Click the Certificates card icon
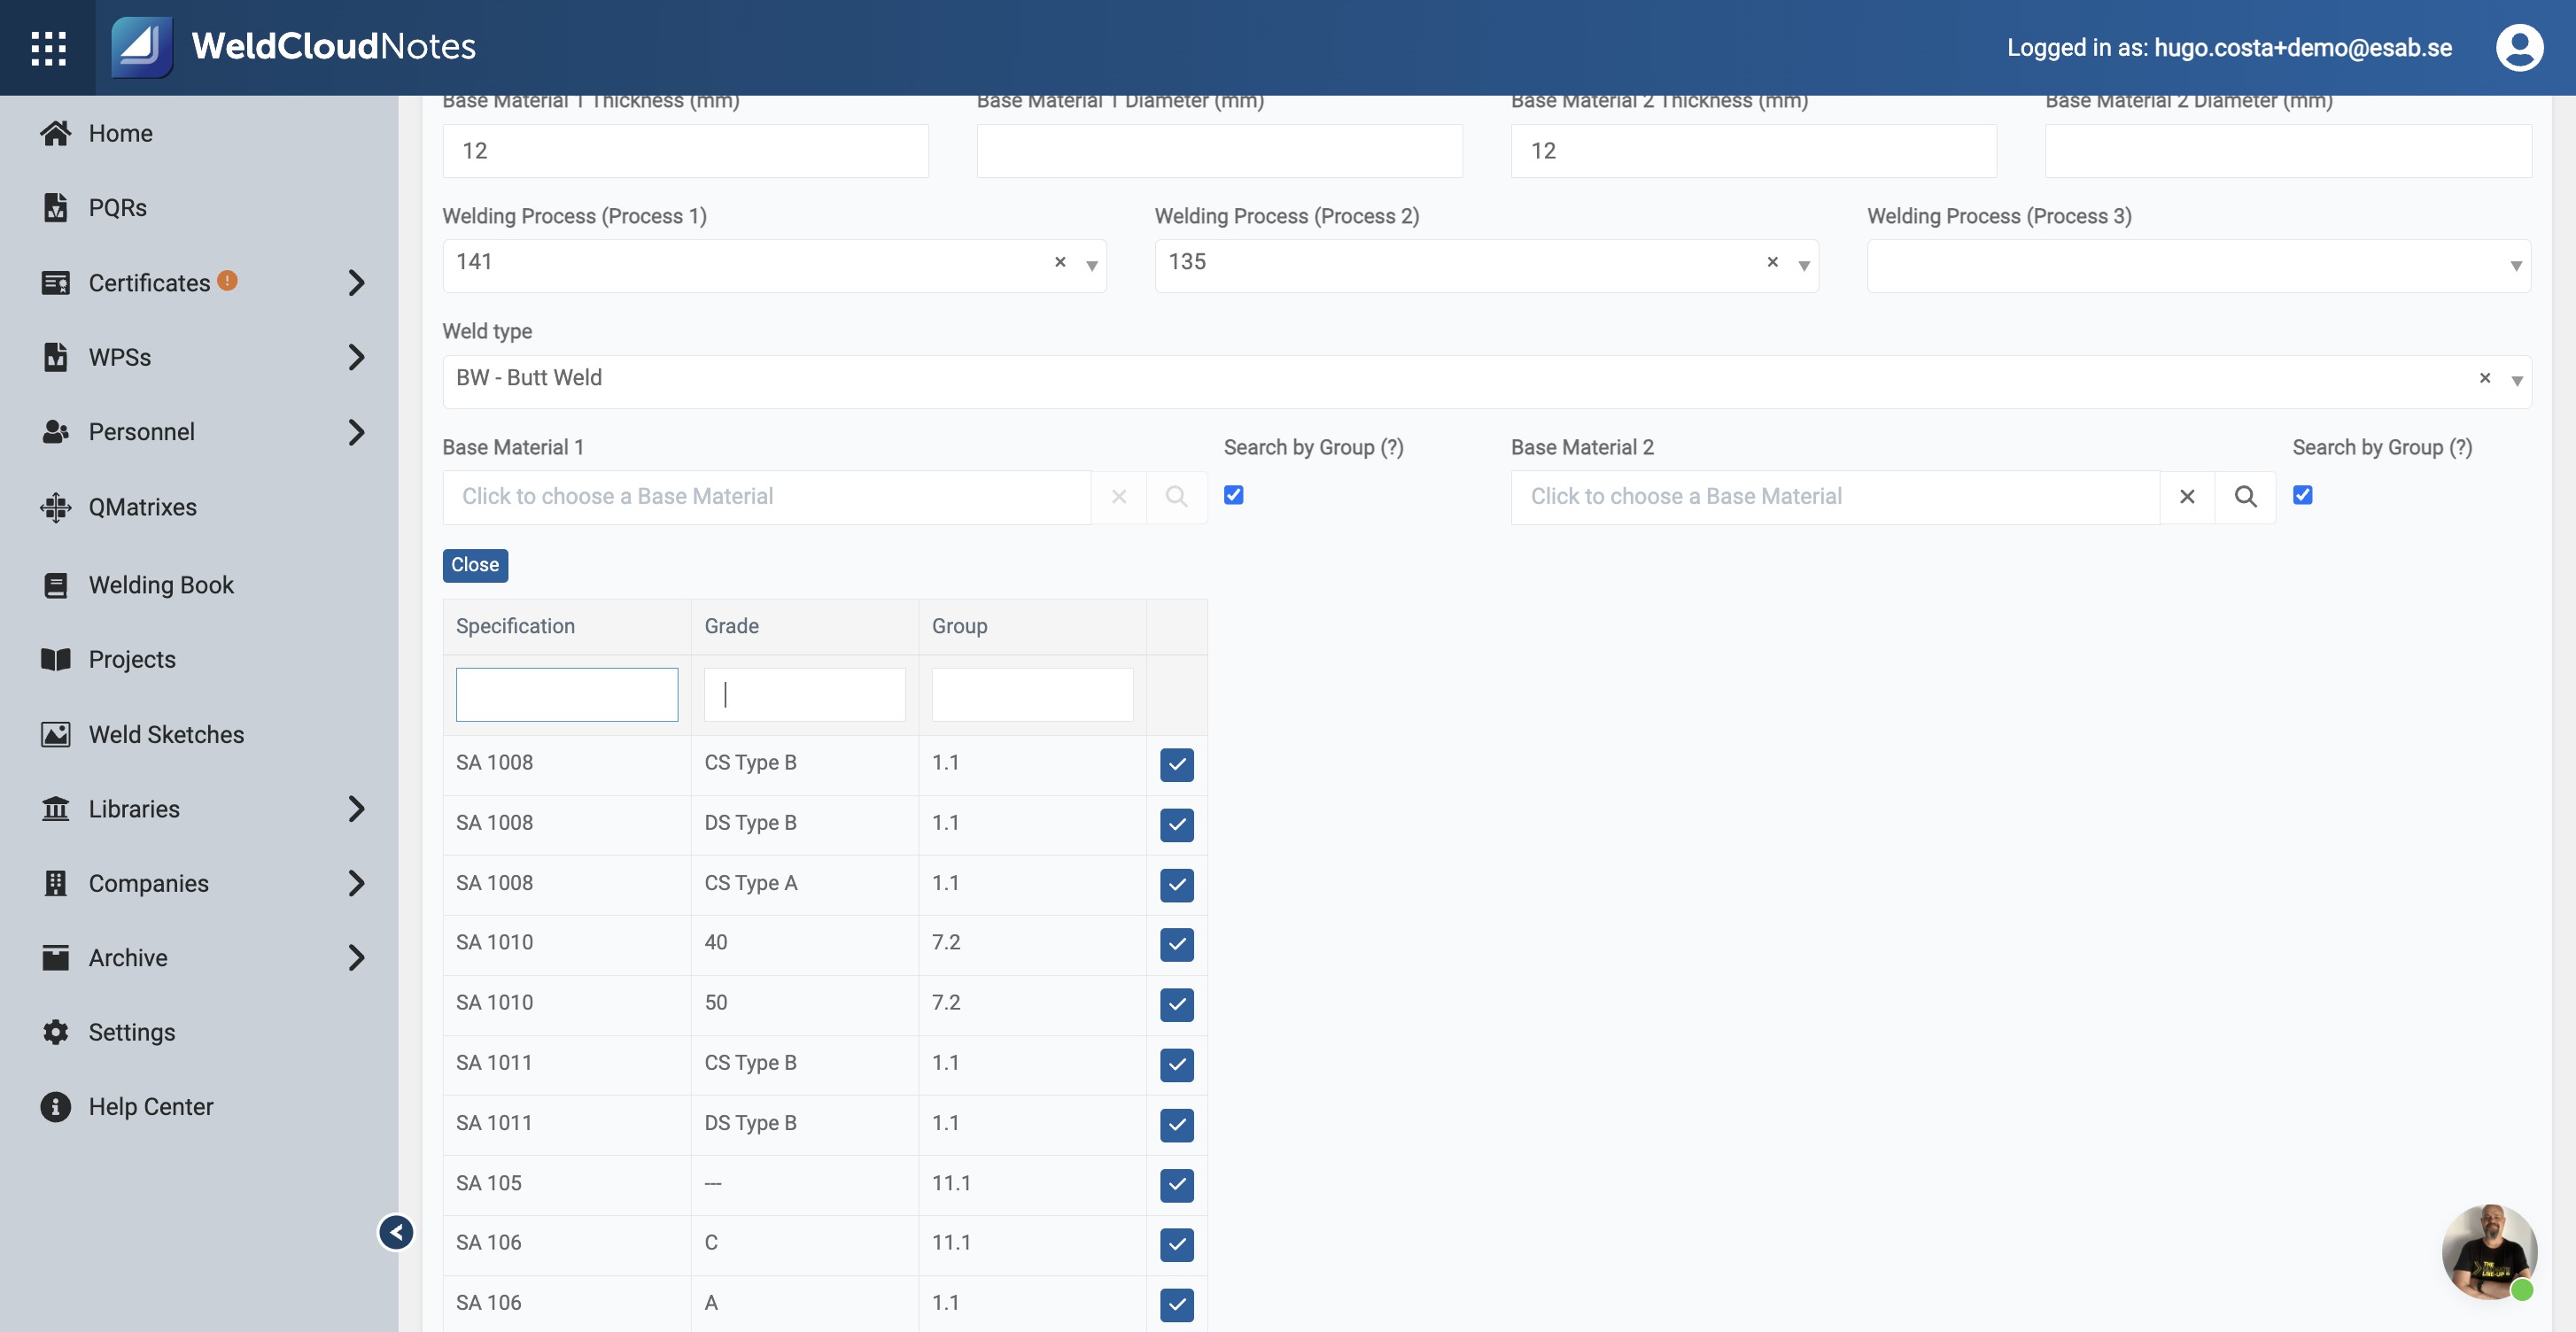Screen dimensions: 2576x1332 tap(56, 283)
